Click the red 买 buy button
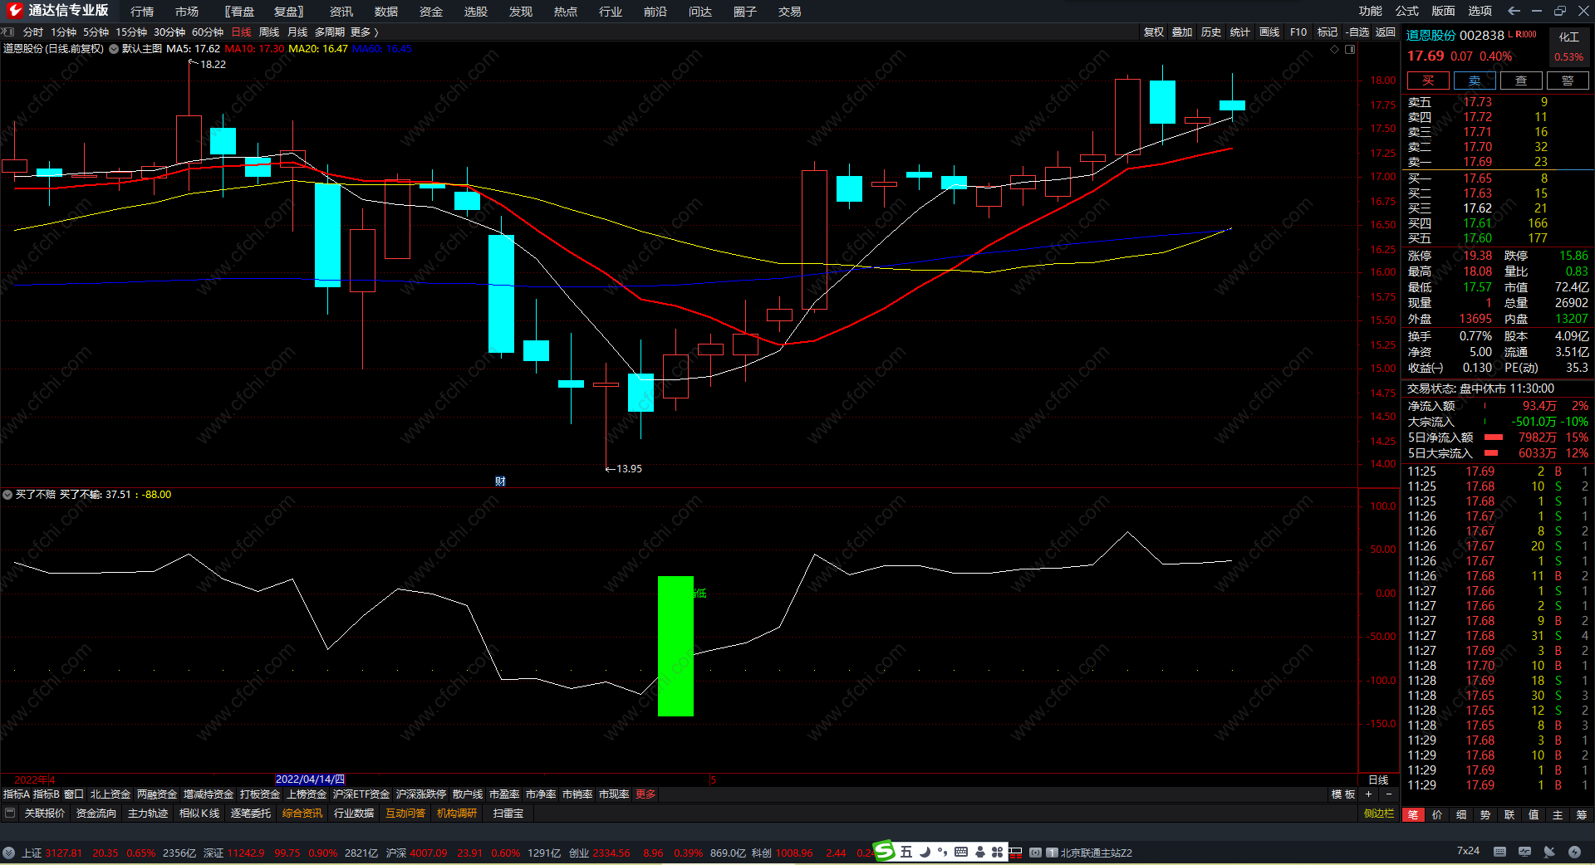The height and width of the screenshot is (865, 1595). pos(1428,81)
